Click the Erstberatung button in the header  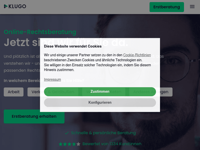coord(167,7)
